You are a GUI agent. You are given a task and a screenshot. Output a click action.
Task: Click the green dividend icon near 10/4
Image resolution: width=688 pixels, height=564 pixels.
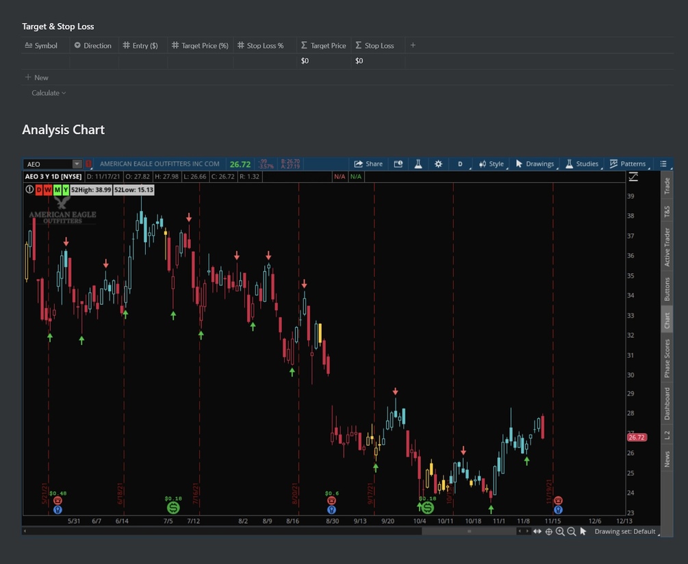click(x=427, y=507)
